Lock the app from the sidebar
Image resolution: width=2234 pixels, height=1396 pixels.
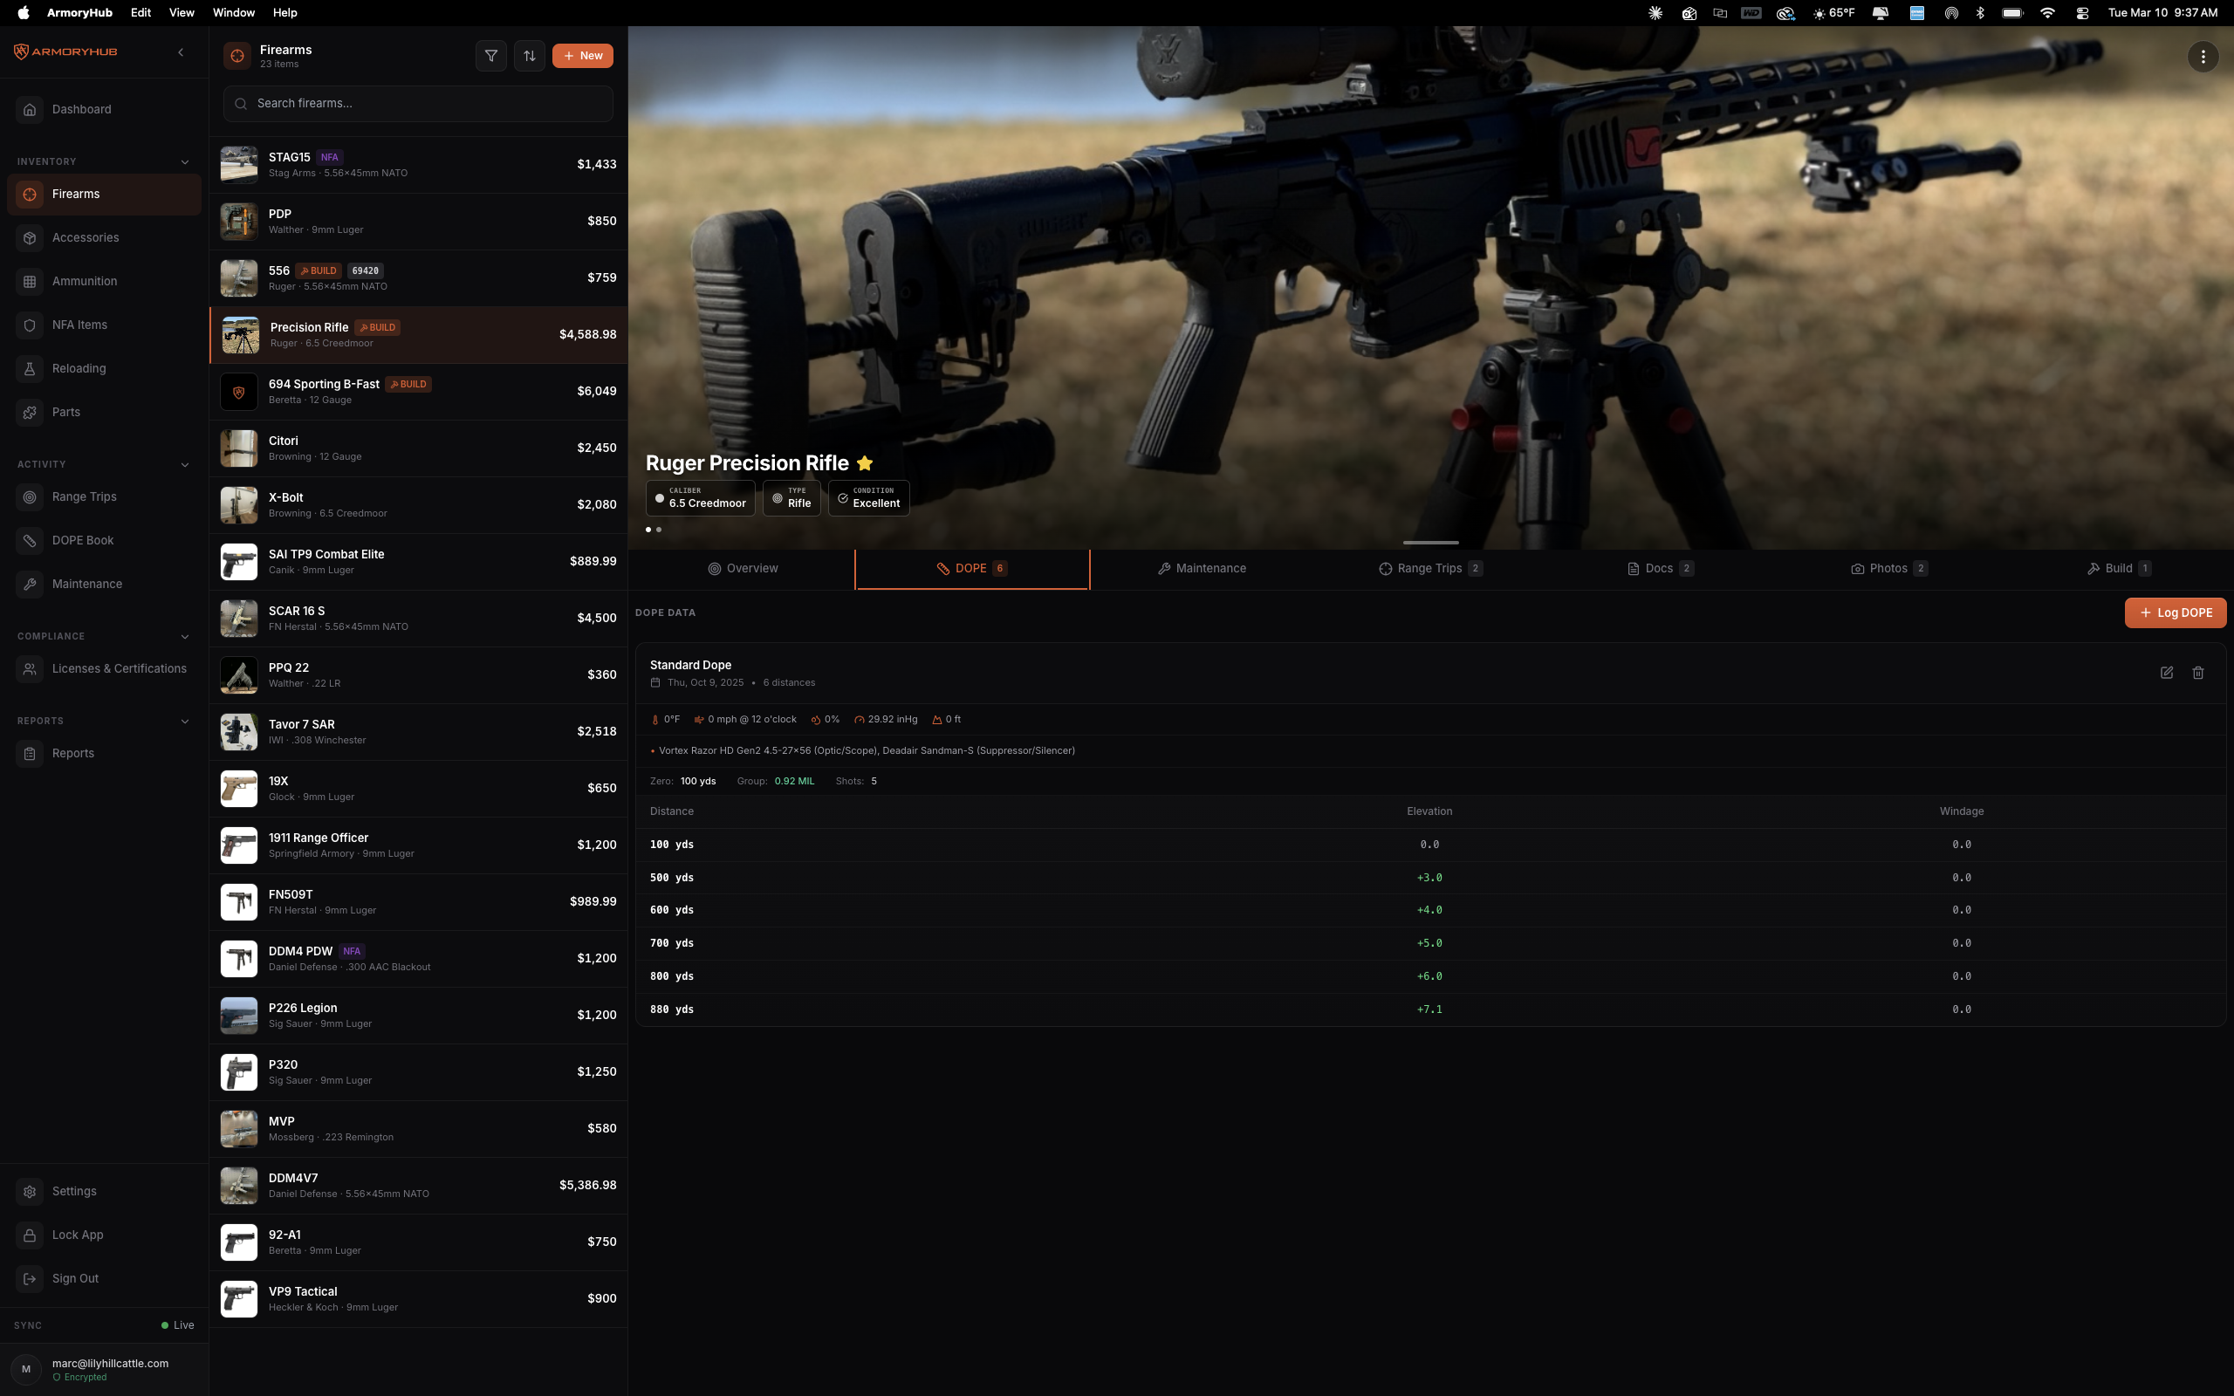pos(77,1235)
